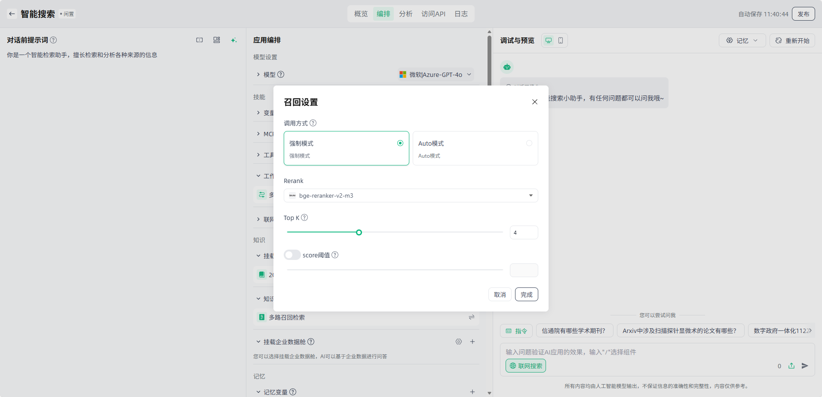Click the Top K value input field
This screenshot has width=822, height=397.
tap(524, 232)
